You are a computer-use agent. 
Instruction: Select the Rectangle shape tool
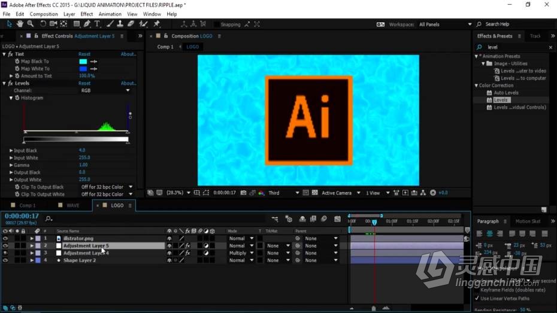(77, 24)
